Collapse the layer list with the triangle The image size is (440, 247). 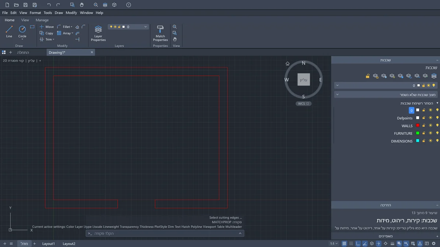pos(437,103)
